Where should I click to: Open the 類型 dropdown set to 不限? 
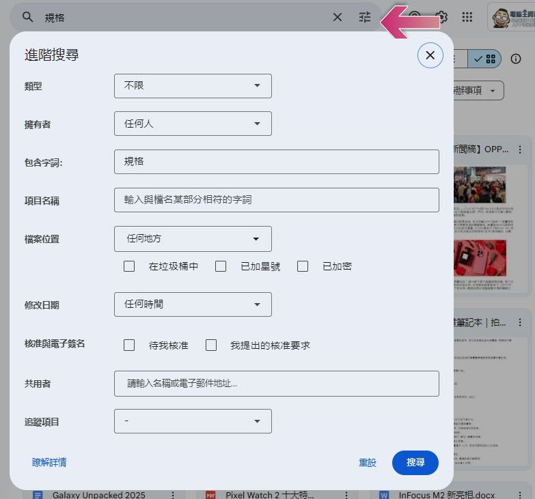pyautogui.click(x=193, y=86)
